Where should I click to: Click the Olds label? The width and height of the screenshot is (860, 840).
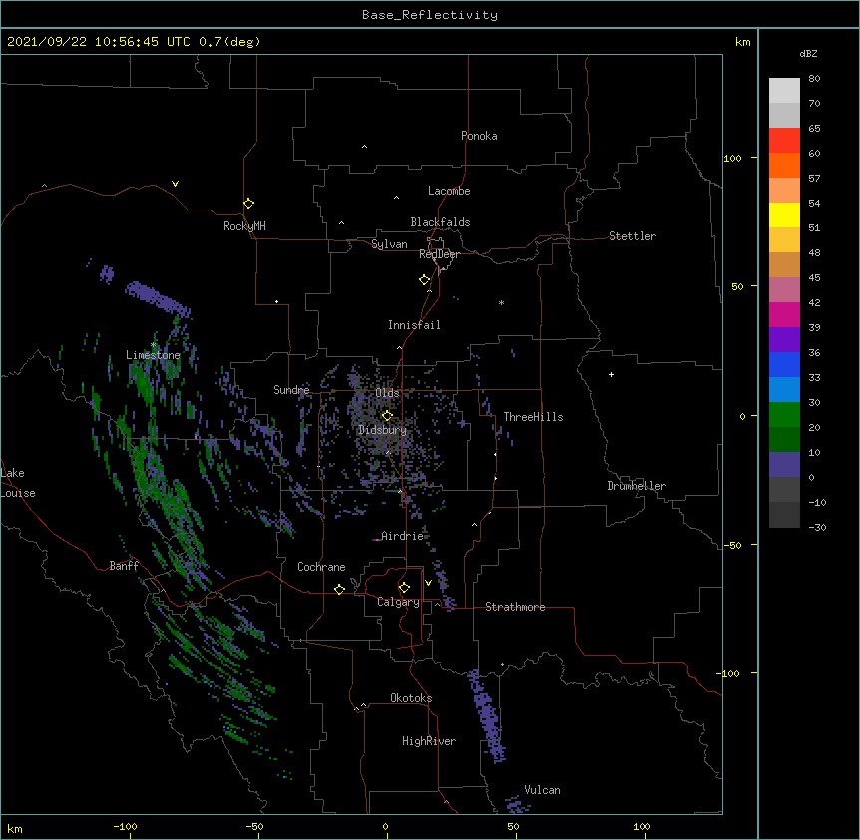[387, 393]
